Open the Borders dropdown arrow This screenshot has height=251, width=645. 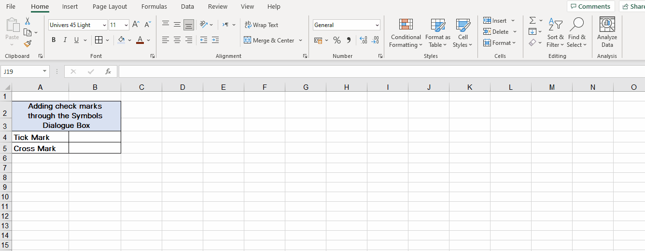point(107,40)
